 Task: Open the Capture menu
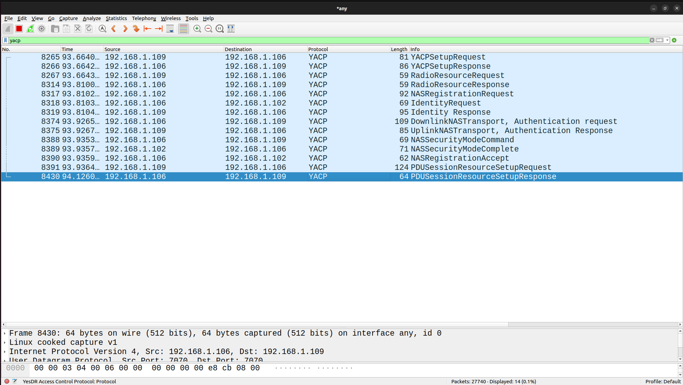[x=68, y=18]
